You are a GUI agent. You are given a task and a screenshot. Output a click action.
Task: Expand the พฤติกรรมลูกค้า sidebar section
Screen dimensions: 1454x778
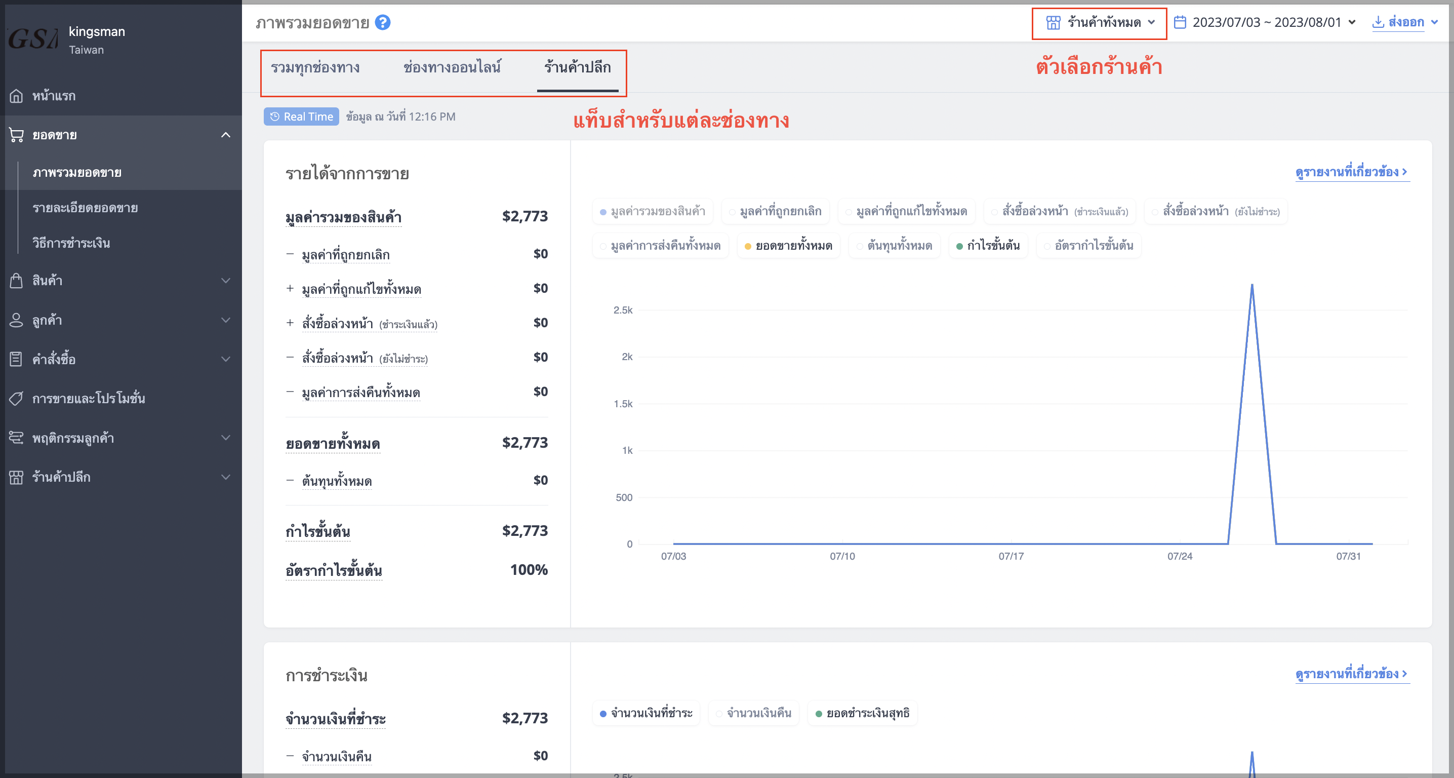[x=121, y=438]
